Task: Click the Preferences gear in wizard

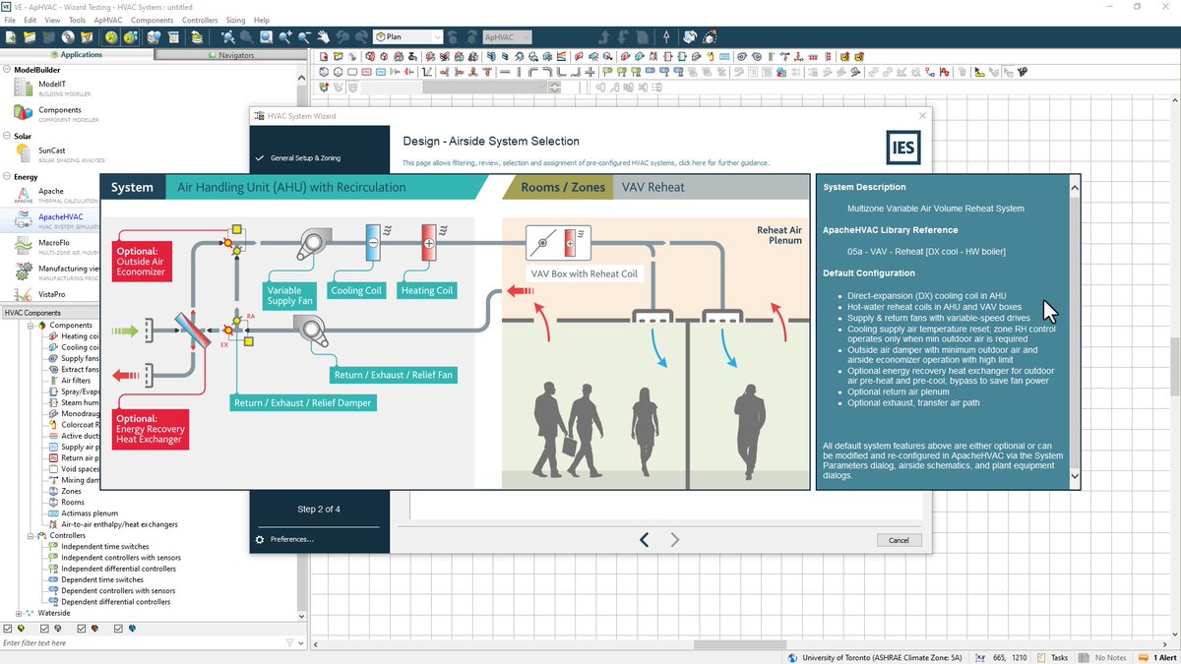Action: tap(260, 539)
